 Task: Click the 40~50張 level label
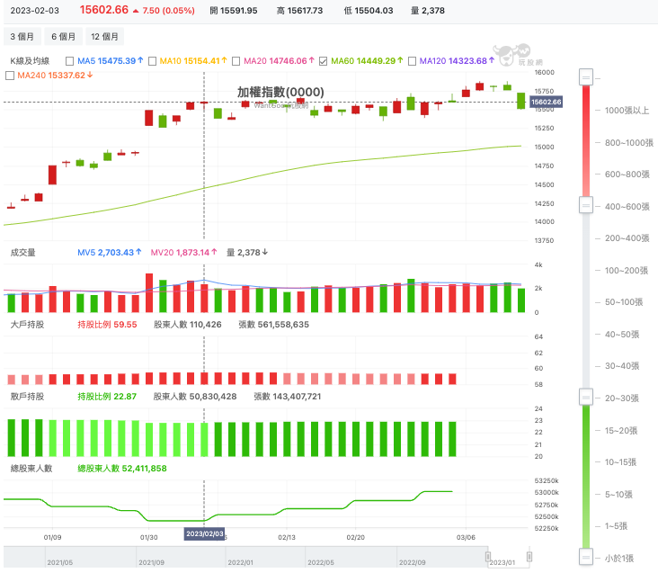(x=622, y=334)
